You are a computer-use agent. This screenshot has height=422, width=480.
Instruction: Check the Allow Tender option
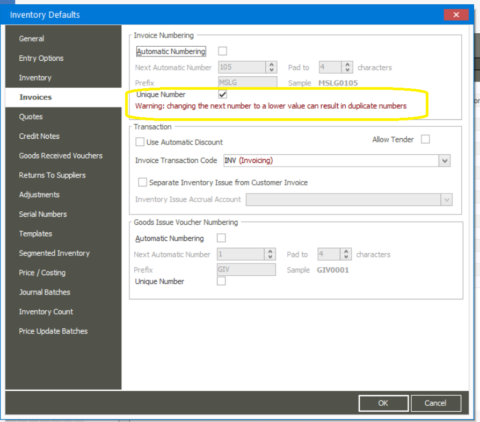pos(425,139)
